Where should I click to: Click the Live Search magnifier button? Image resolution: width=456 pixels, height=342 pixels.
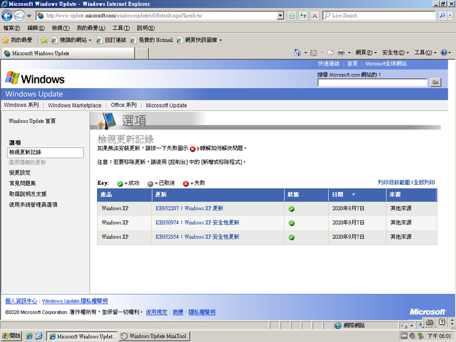click(442, 16)
